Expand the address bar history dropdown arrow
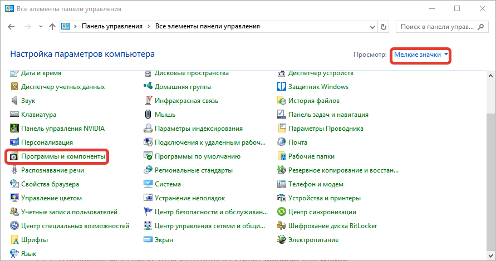496x261 pixels. point(371,26)
